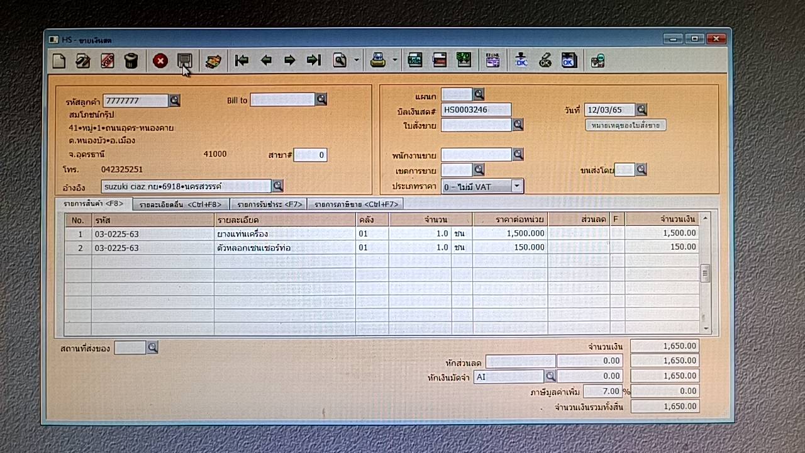Click the VAT percent field 7.00
Viewport: 805px width, 453px height.
602,391
